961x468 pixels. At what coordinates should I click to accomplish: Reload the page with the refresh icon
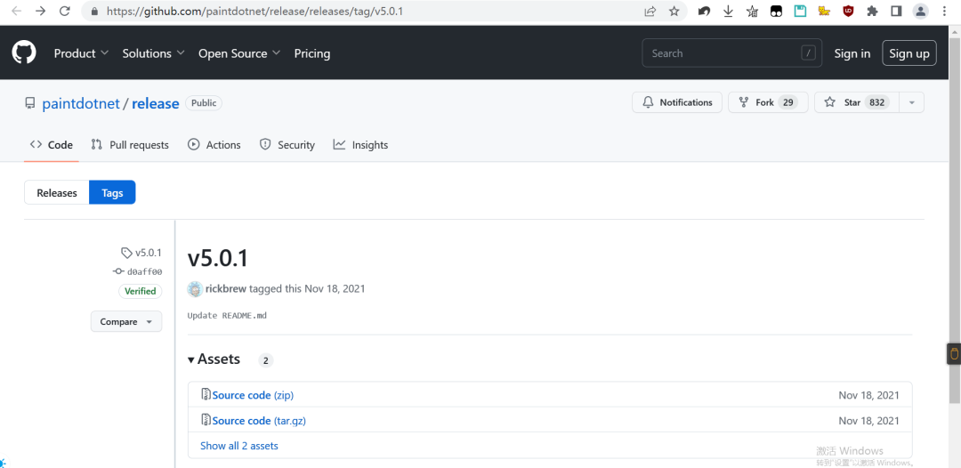point(64,11)
